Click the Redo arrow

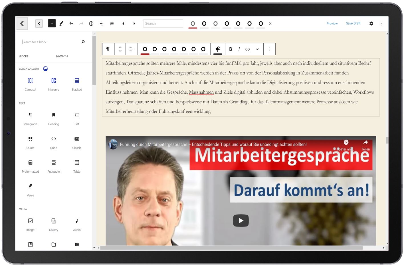coord(81,24)
